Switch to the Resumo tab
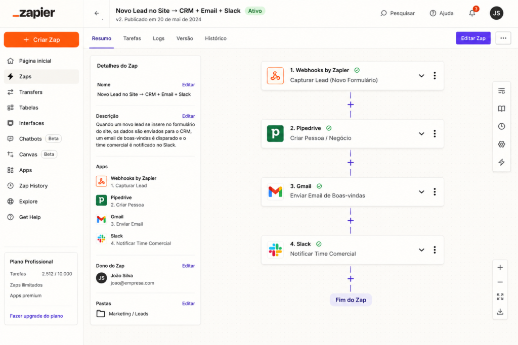Image resolution: width=518 pixels, height=345 pixels. click(101, 38)
